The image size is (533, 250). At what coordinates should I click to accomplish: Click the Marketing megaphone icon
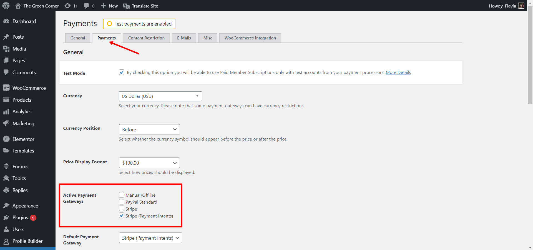point(6,123)
